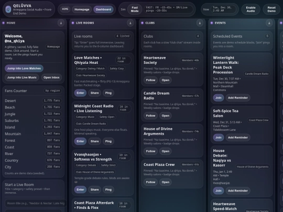Switch to the Homepage tab
The image size is (283, 212).
point(82,9)
